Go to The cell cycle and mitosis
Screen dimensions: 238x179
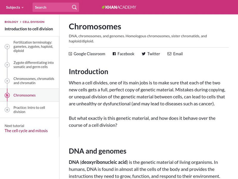26,131
